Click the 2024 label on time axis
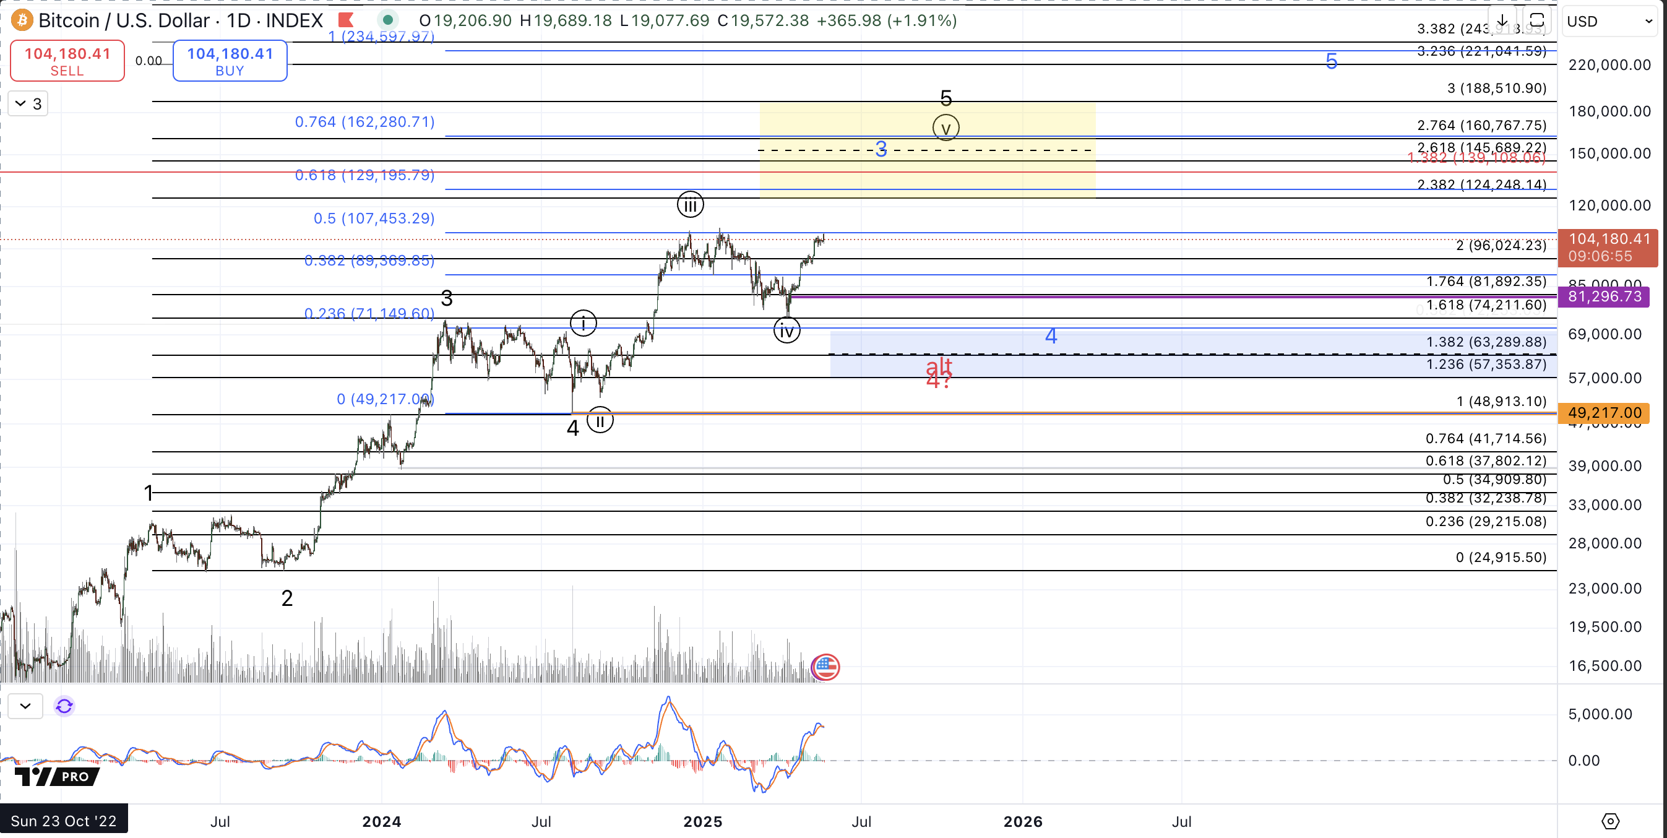The width and height of the screenshot is (1667, 838). click(x=381, y=821)
